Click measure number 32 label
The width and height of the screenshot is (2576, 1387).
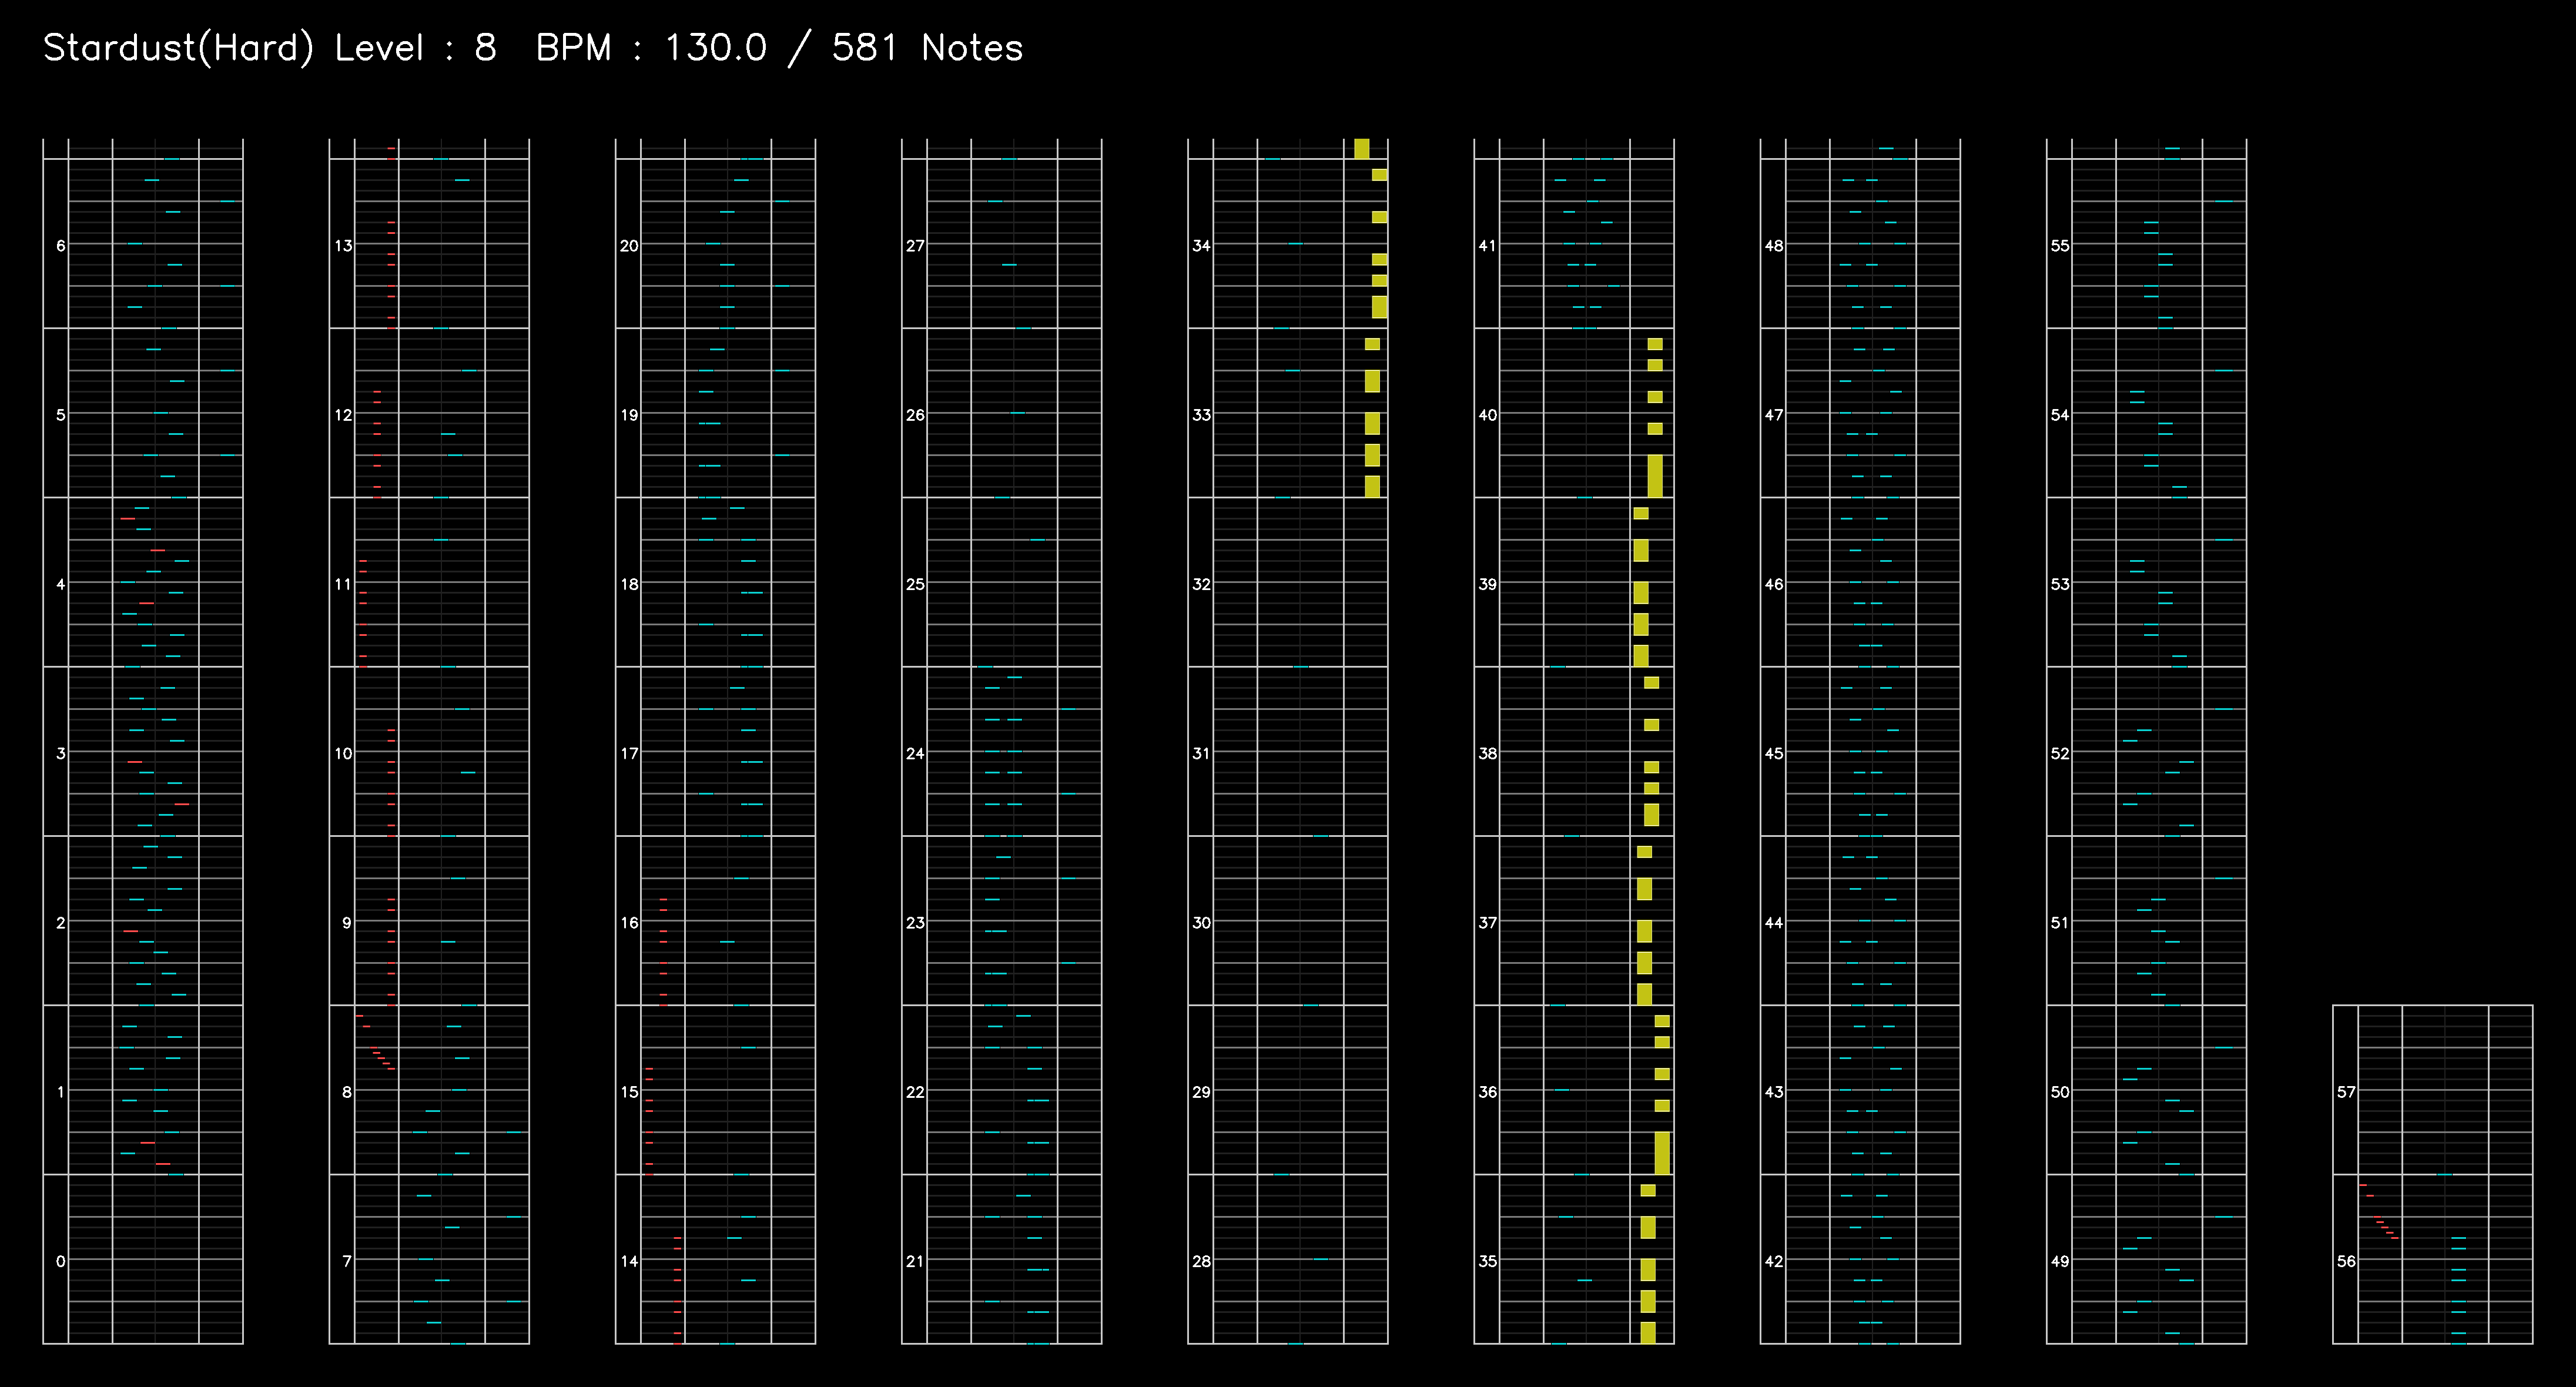pyautogui.click(x=1201, y=584)
